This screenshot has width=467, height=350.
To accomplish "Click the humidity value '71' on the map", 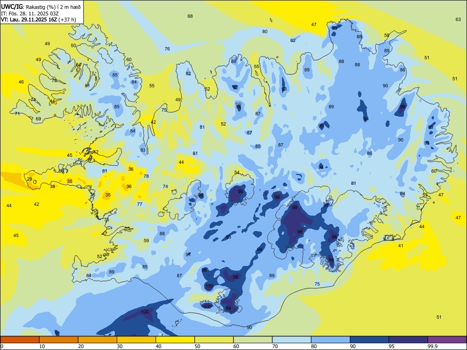I will pos(17,113).
